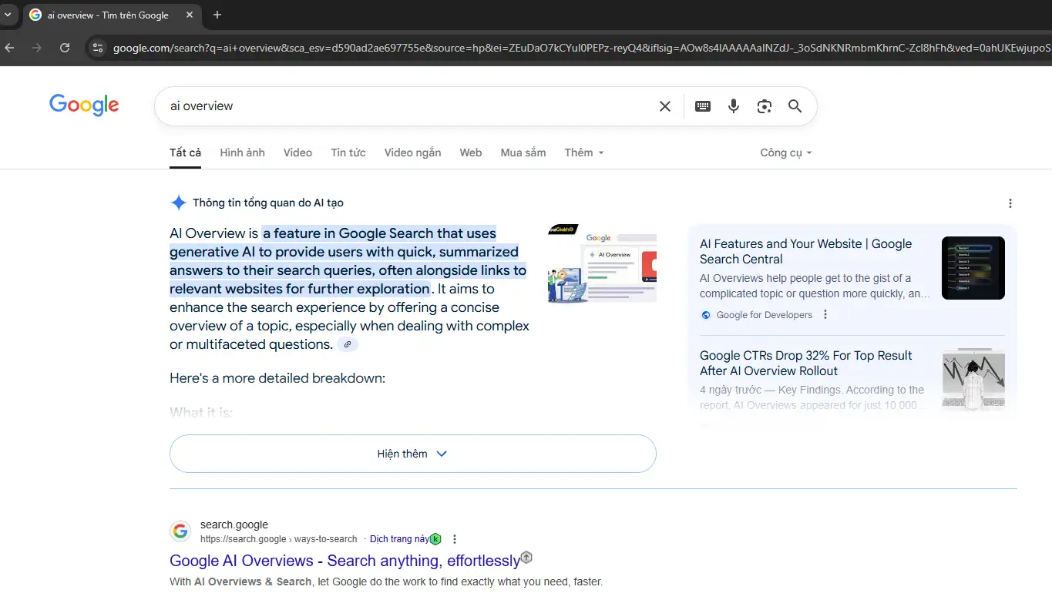Go back to the previous page
The image size is (1052, 610).
click(9, 48)
